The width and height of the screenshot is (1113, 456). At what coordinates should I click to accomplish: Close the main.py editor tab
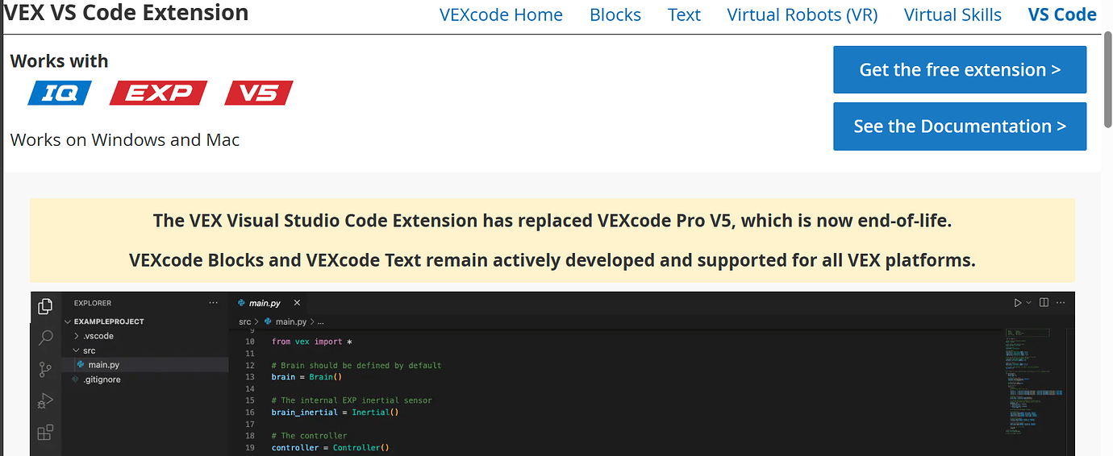coord(297,303)
